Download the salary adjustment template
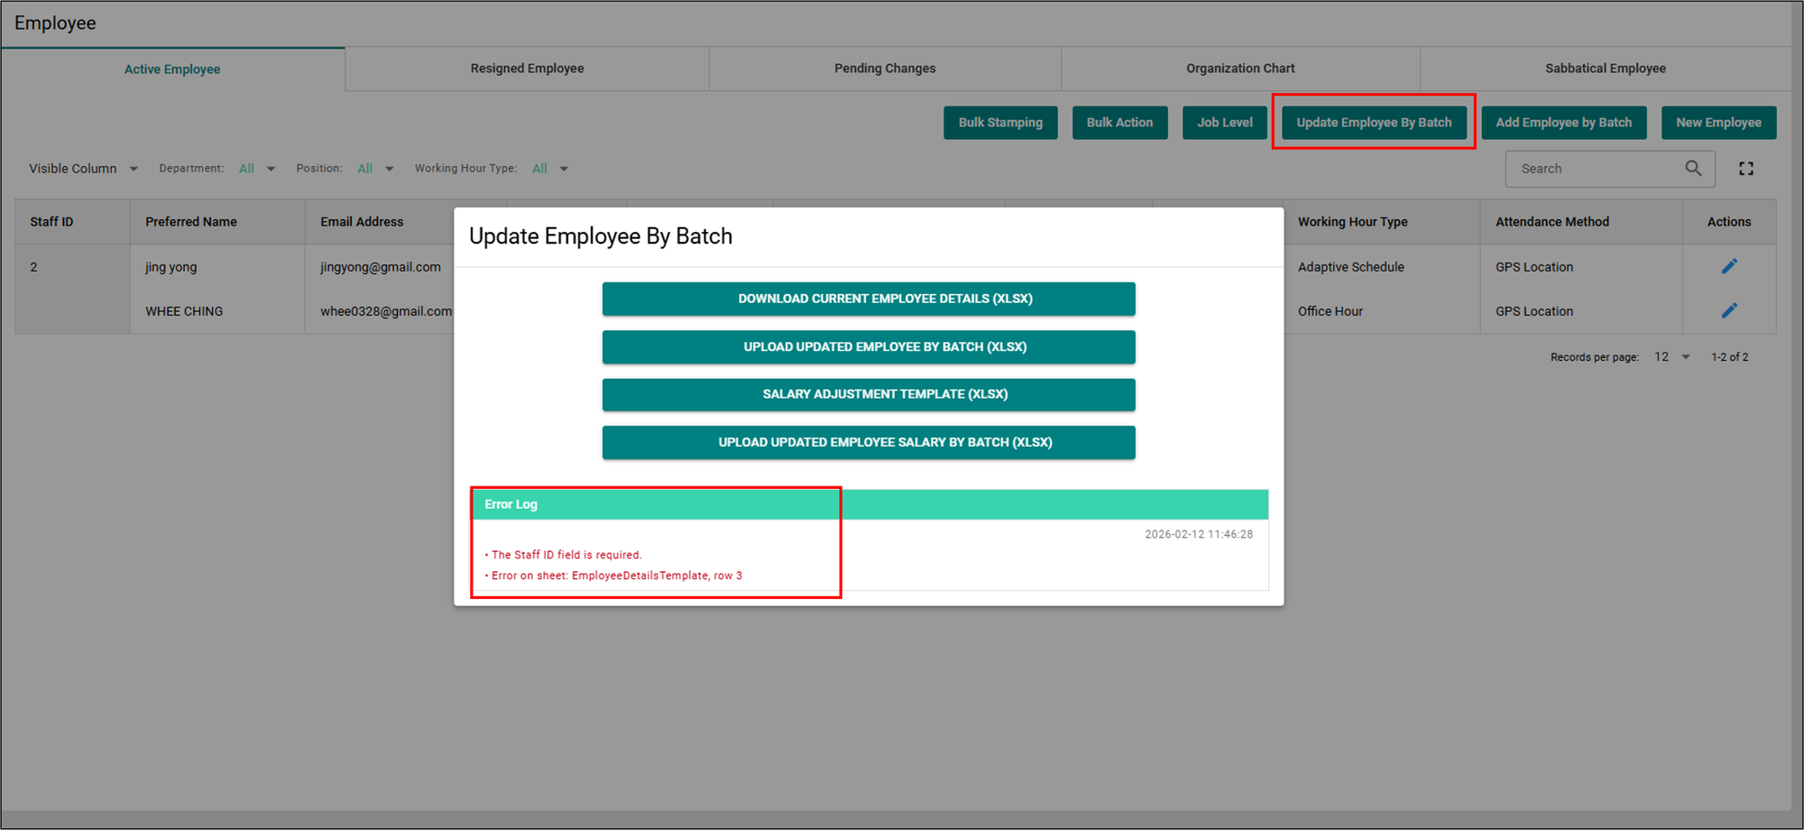The image size is (1804, 830). click(868, 394)
